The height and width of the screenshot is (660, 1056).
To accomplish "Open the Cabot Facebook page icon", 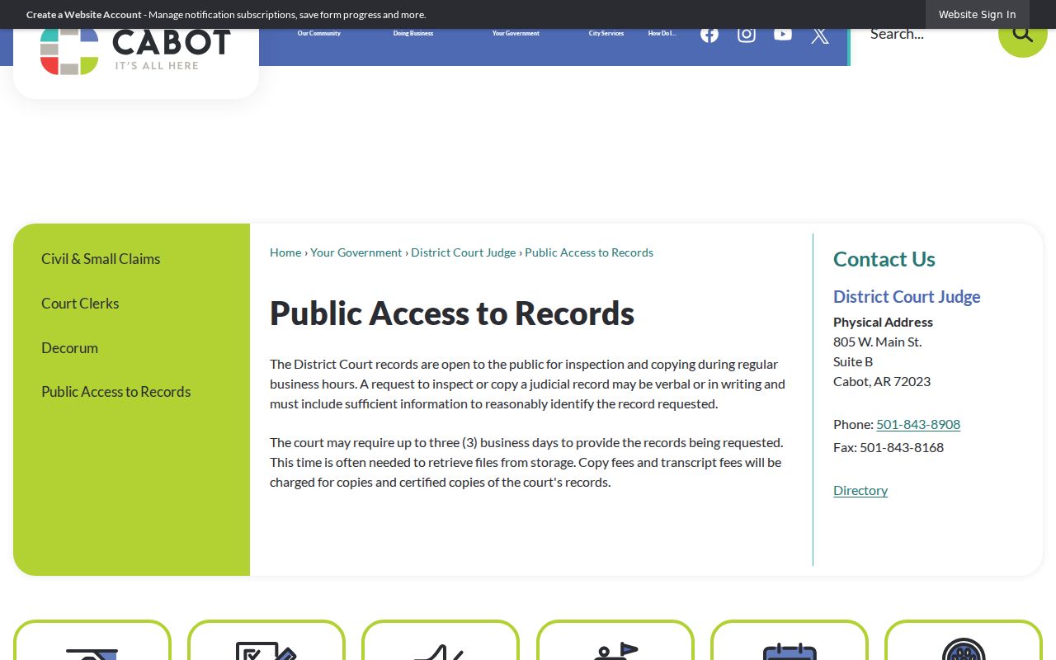I will (x=709, y=34).
